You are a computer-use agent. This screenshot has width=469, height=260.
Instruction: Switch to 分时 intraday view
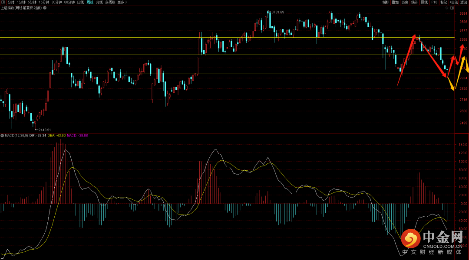pos(11,2)
